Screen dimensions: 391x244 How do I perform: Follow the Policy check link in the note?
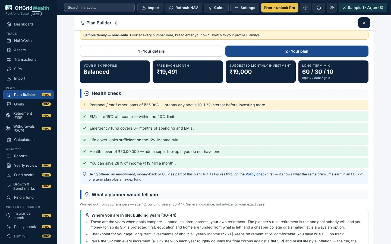[x=256, y=174]
